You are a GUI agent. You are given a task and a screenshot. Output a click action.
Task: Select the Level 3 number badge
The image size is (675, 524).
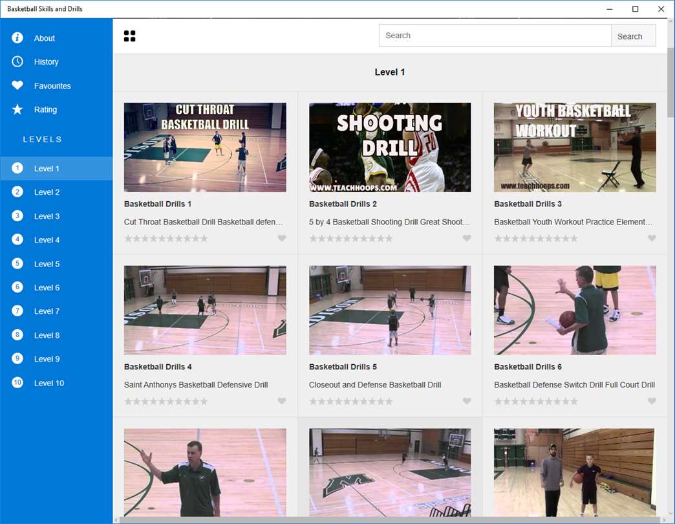17,215
